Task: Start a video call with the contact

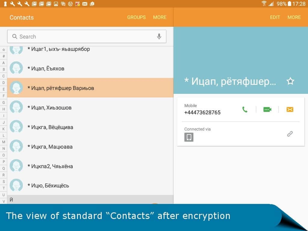Action: tap(267, 109)
